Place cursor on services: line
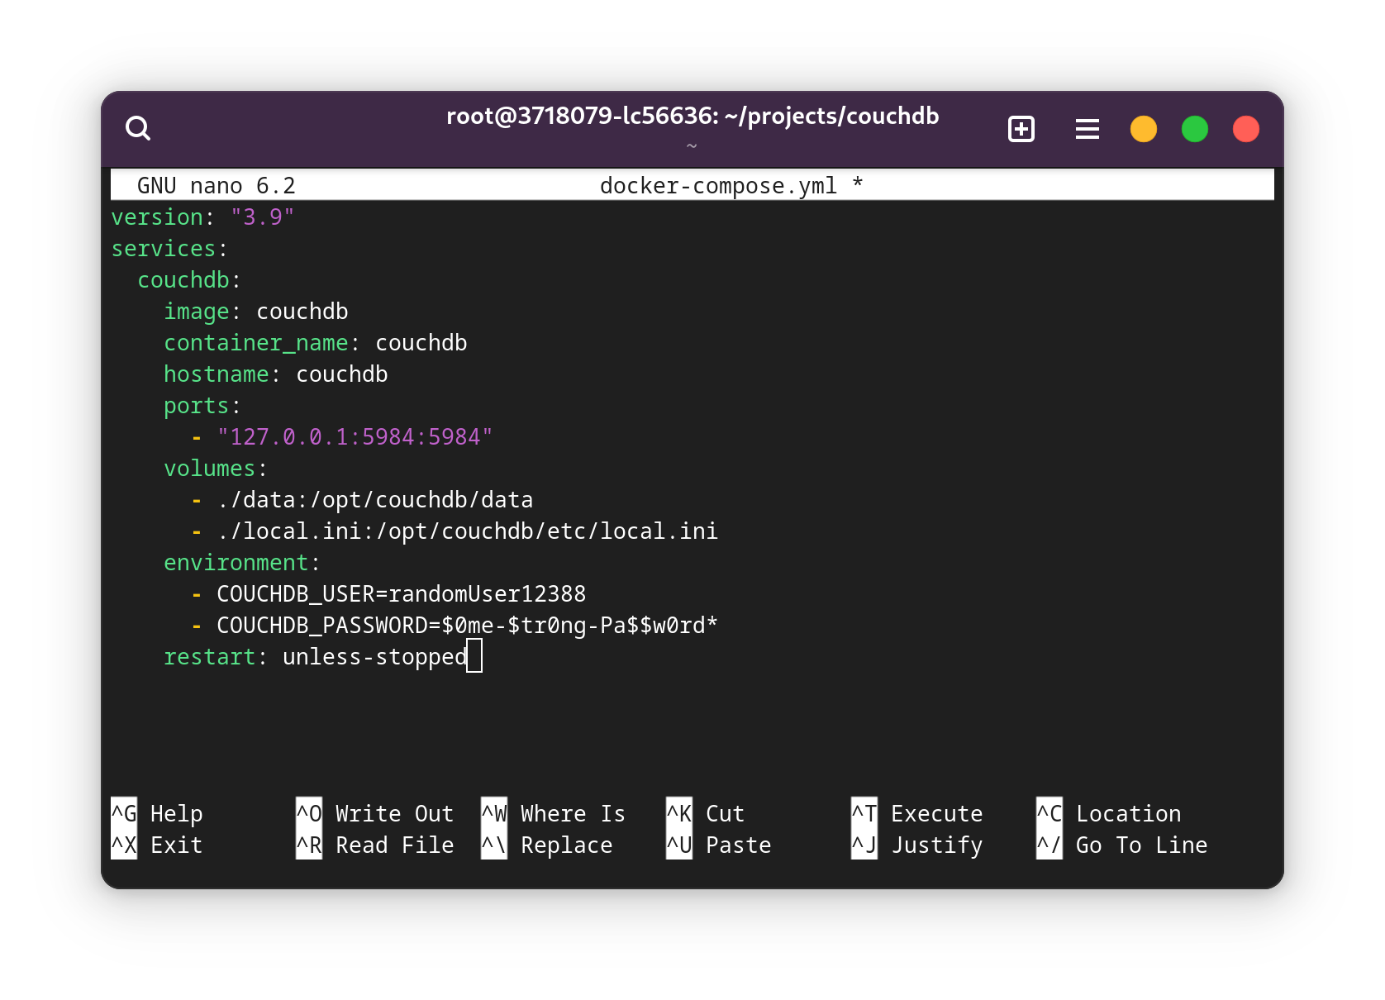 (169, 248)
